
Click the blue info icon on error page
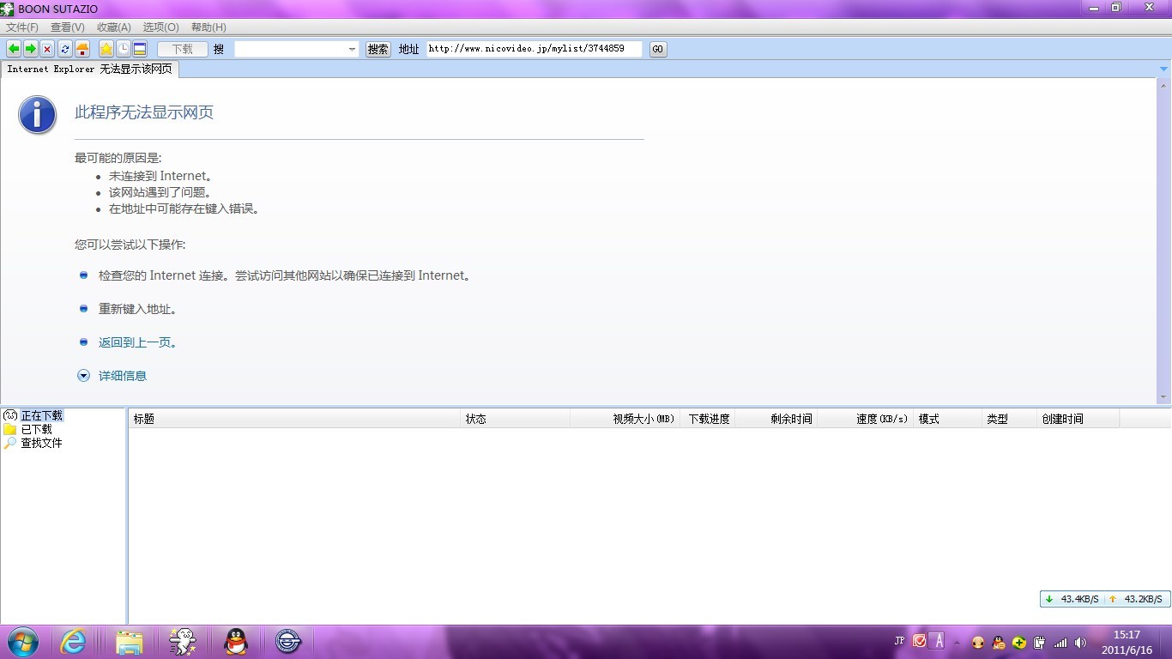[x=38, y=115]
